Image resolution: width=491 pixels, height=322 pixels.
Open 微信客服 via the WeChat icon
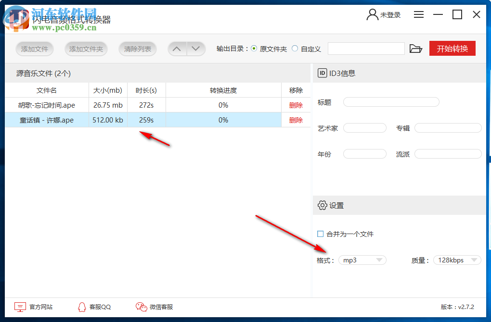pyautogui.click(x=141, y=307)
